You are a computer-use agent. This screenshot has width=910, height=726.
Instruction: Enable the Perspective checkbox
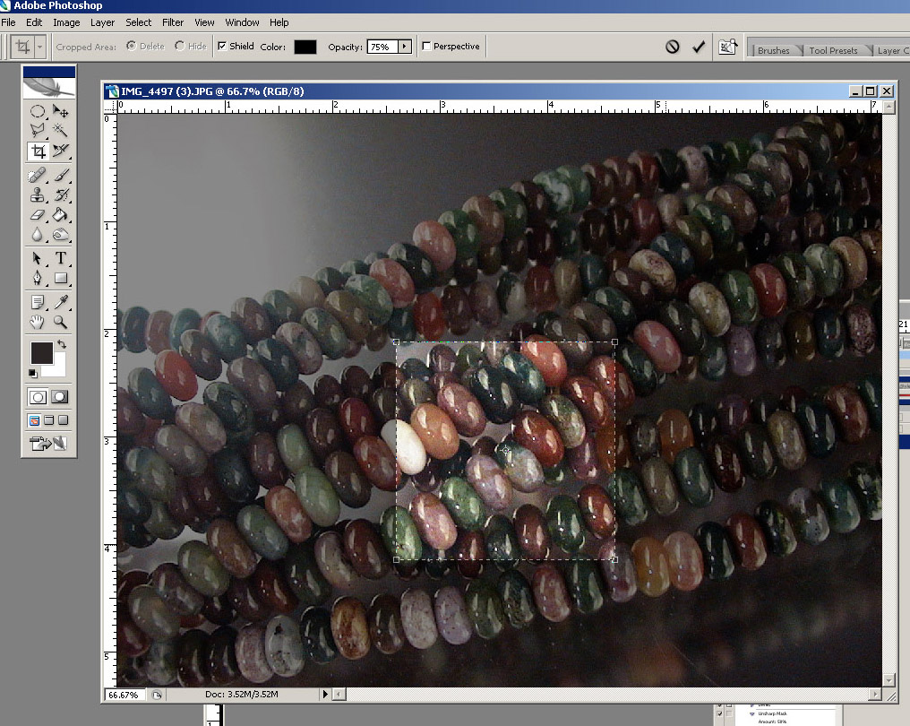tap(426, 46)
